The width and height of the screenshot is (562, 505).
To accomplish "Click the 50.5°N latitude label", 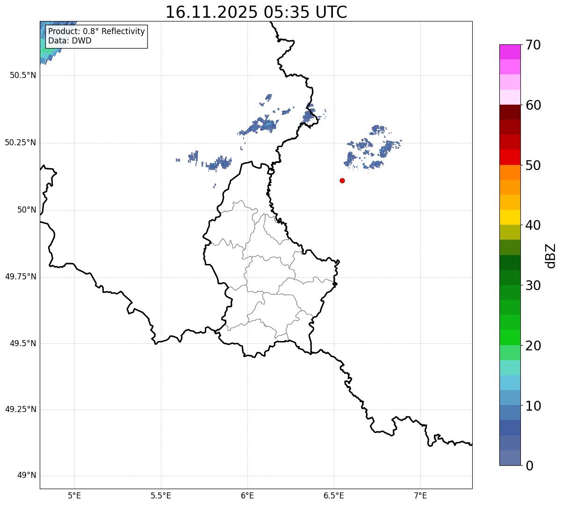I will pyautogui.click(x=23, y=75).
